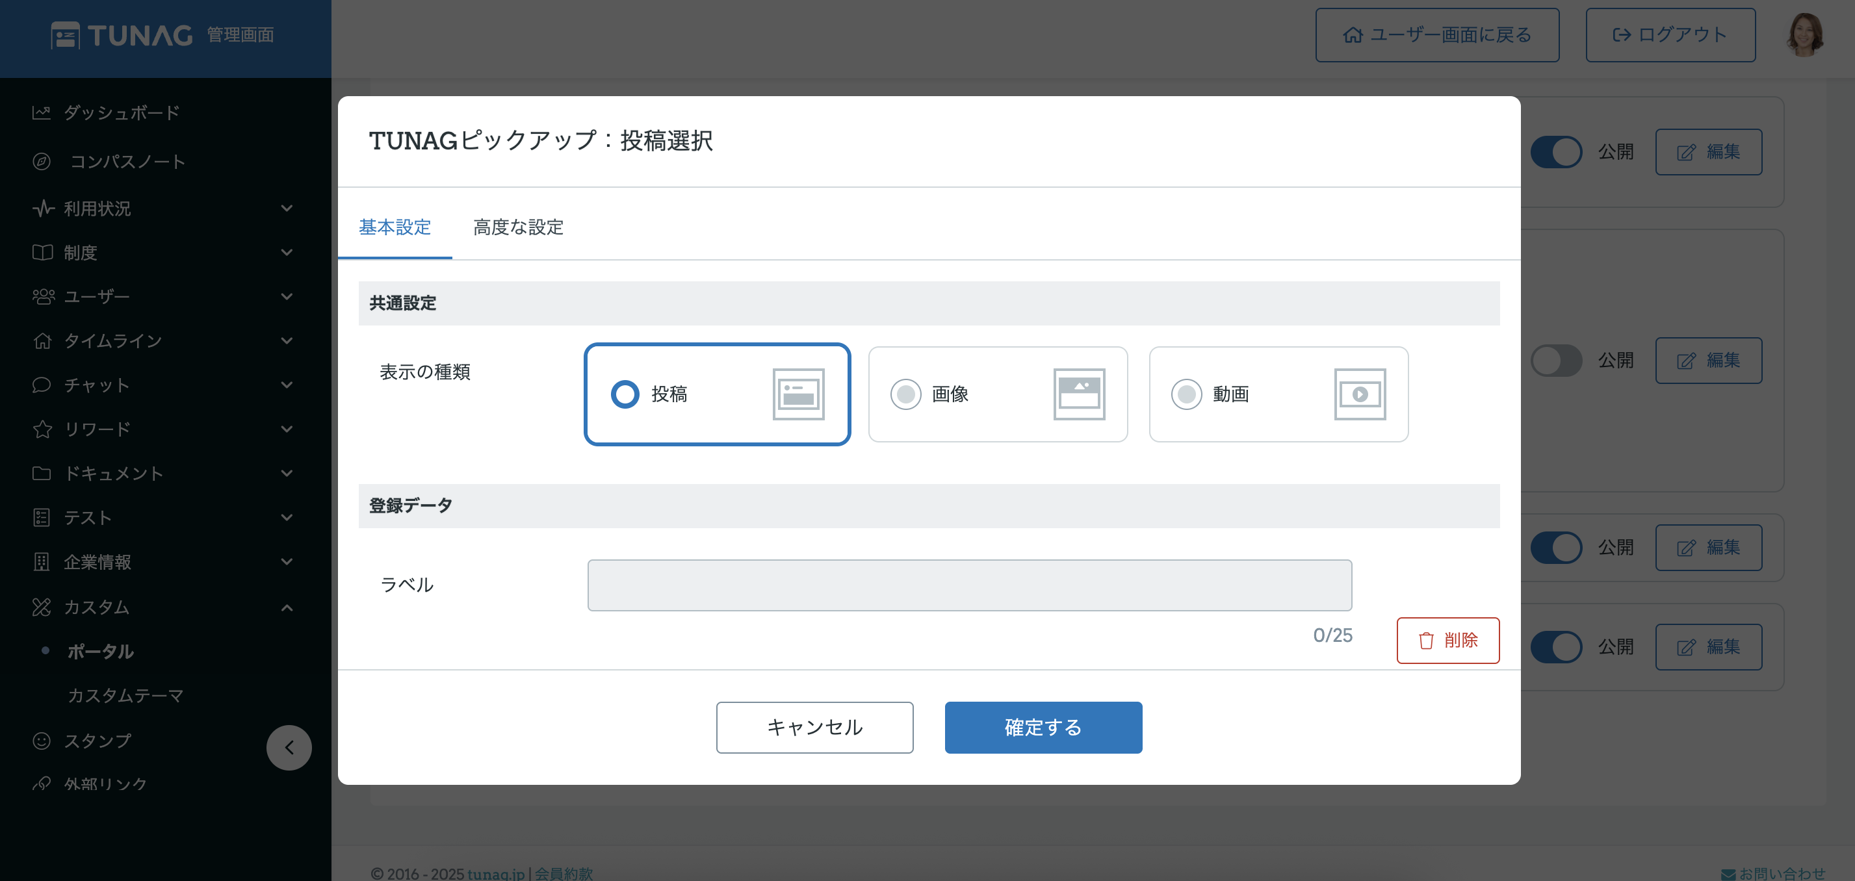Viewport: 1855px width, 881px height.
Task: Click the 企業情報 chevron
Action: tap(287, 561)
